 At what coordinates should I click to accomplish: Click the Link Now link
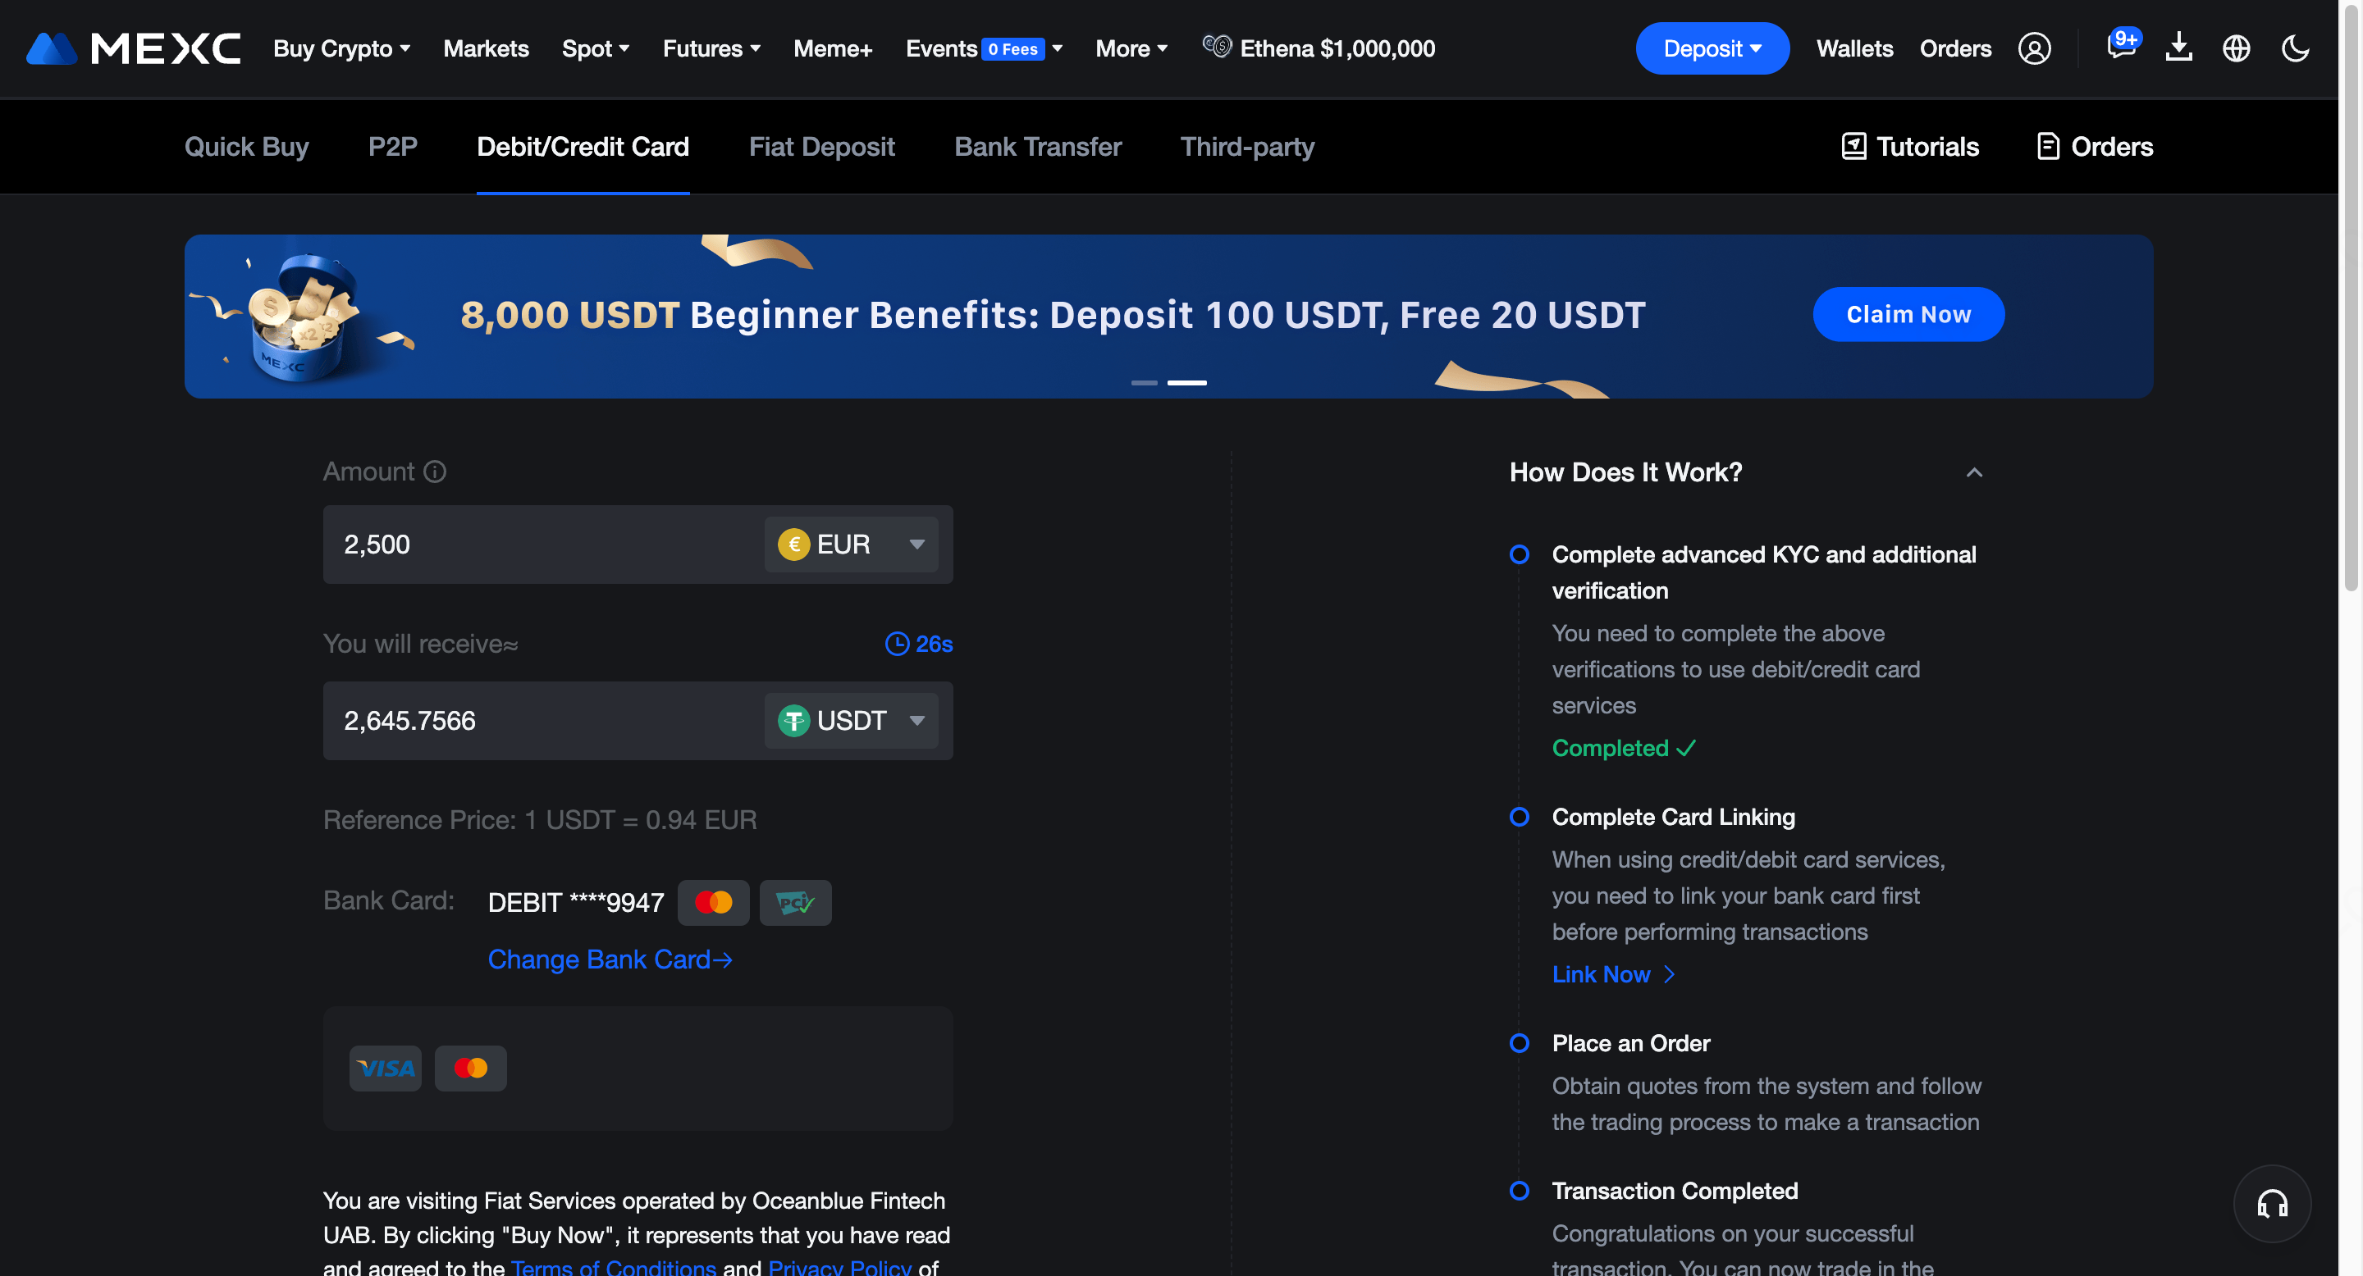tap(1612, 973)
